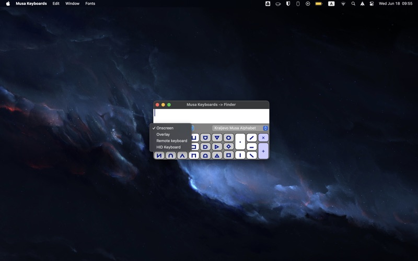Tap the arch glyph key

(x=171, y=155)
